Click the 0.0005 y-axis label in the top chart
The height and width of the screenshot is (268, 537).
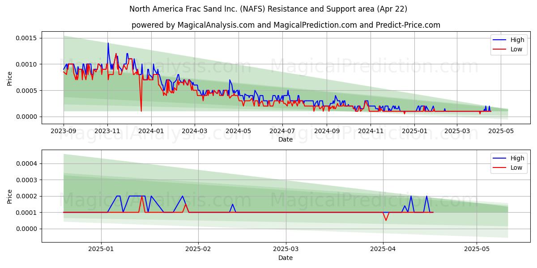(27, 91)
